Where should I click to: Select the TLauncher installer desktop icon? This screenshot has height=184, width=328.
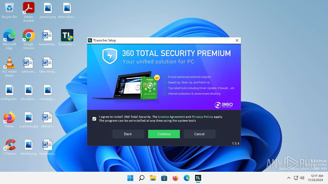(67, 38)
